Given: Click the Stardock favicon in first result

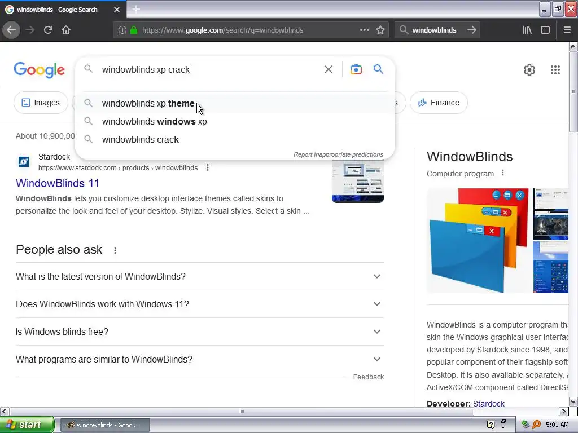Looking at the screenshot, I should 24,162.
